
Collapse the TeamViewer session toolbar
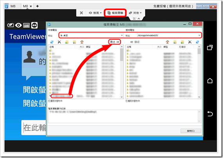pyautogui.click(x=139, y=19)
